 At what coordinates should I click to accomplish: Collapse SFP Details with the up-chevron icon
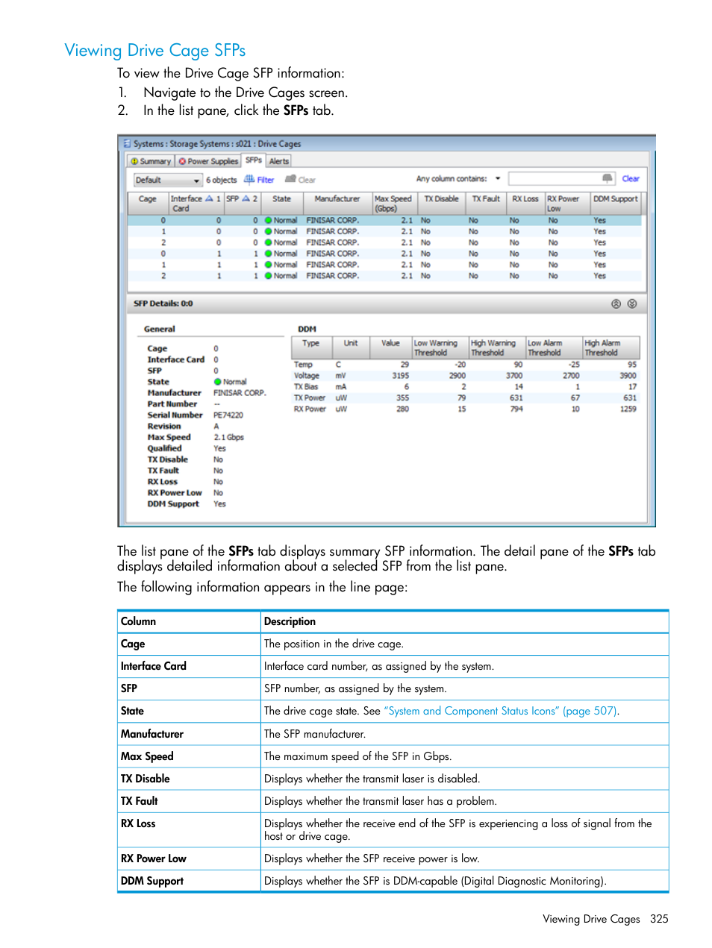click(x=616, y=304)
